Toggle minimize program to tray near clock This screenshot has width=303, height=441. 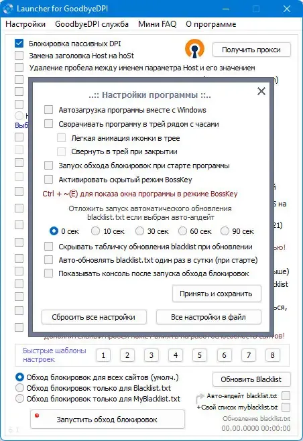pos(49,124)
